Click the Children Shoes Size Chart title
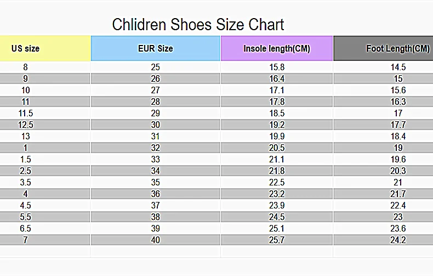This screenshot has width=433, height=276. (x=198, y=25)
